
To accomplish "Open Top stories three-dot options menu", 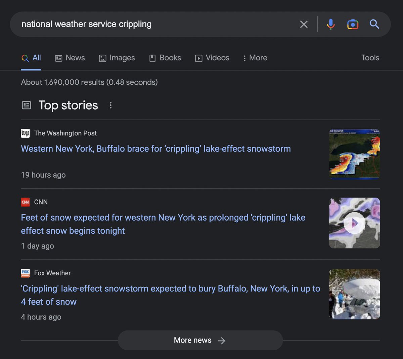I will pos(110,105).
